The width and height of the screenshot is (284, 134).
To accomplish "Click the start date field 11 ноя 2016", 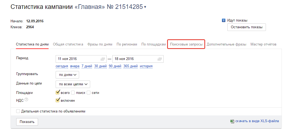I will coord(81,59).
